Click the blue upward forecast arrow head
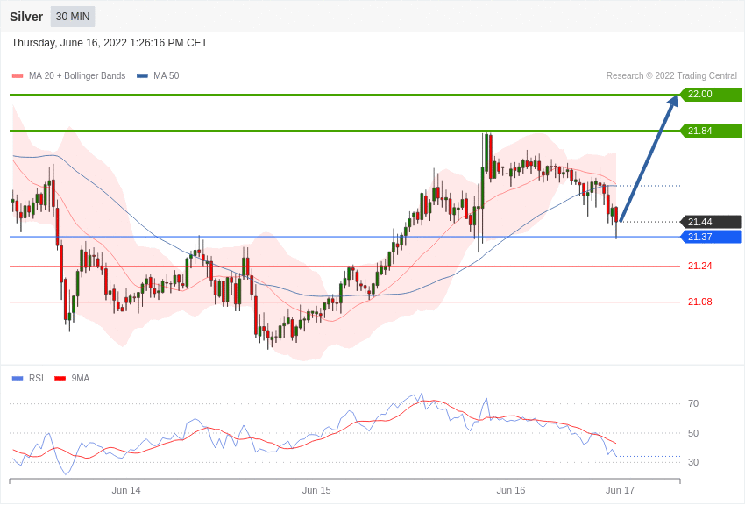Viewport: 745px width, 505px height. pos(672,102)
